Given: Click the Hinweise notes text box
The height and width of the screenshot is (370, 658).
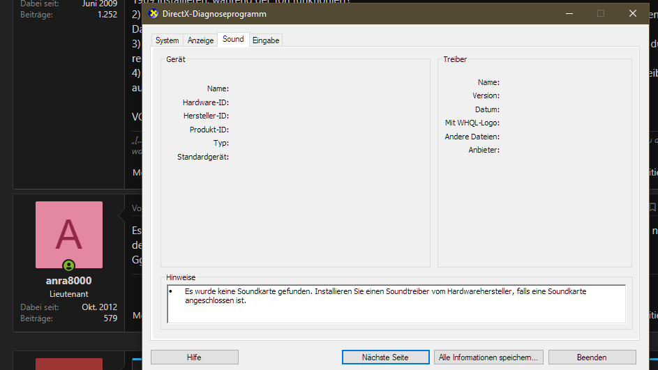Looking at the screenshot, I should pyautogui.click(x=396, y=304).
